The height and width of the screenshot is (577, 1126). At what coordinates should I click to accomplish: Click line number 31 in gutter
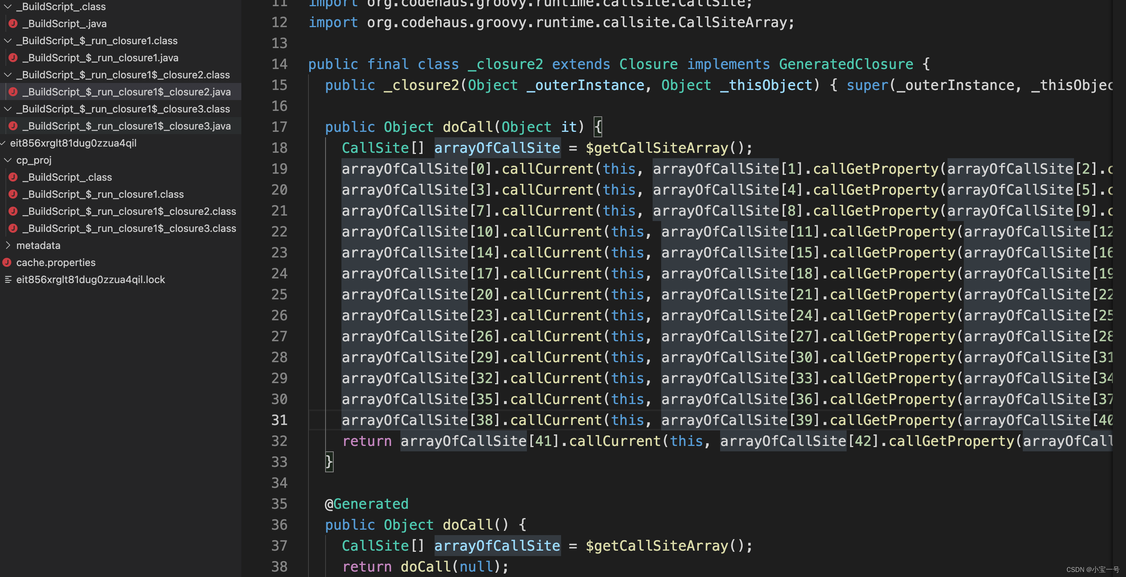[279, 420]
